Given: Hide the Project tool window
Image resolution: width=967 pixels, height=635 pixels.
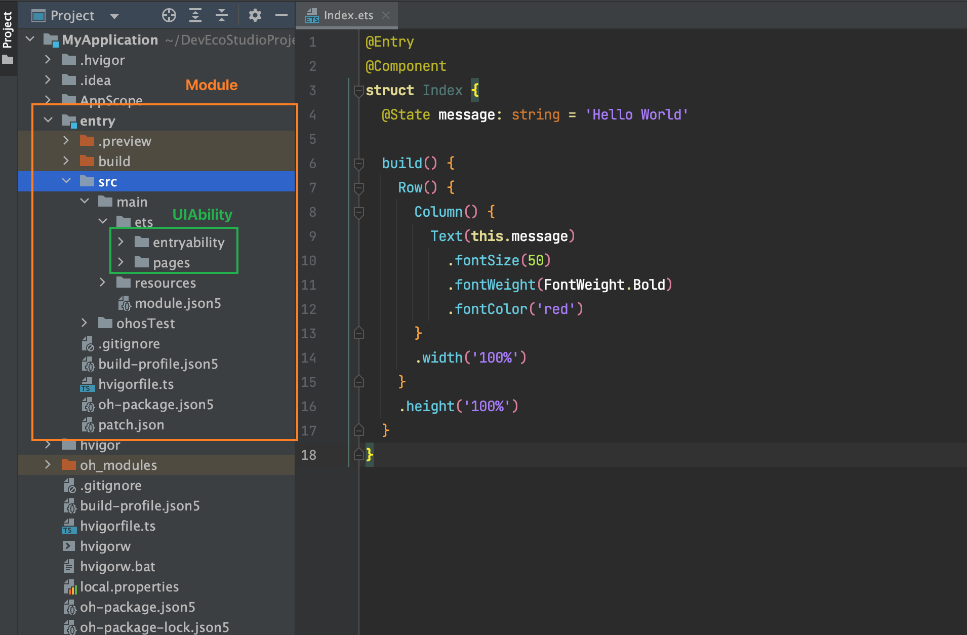Looking at the screenshot, I should click(x=281, y=16).
